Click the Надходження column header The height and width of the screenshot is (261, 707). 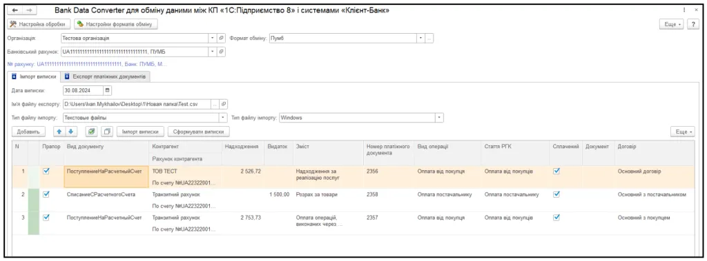[242, 153]
